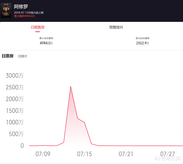Open the 阿修罗 movie poster thumbnail
Screen dimensions: 183x164
coord(6,11)
